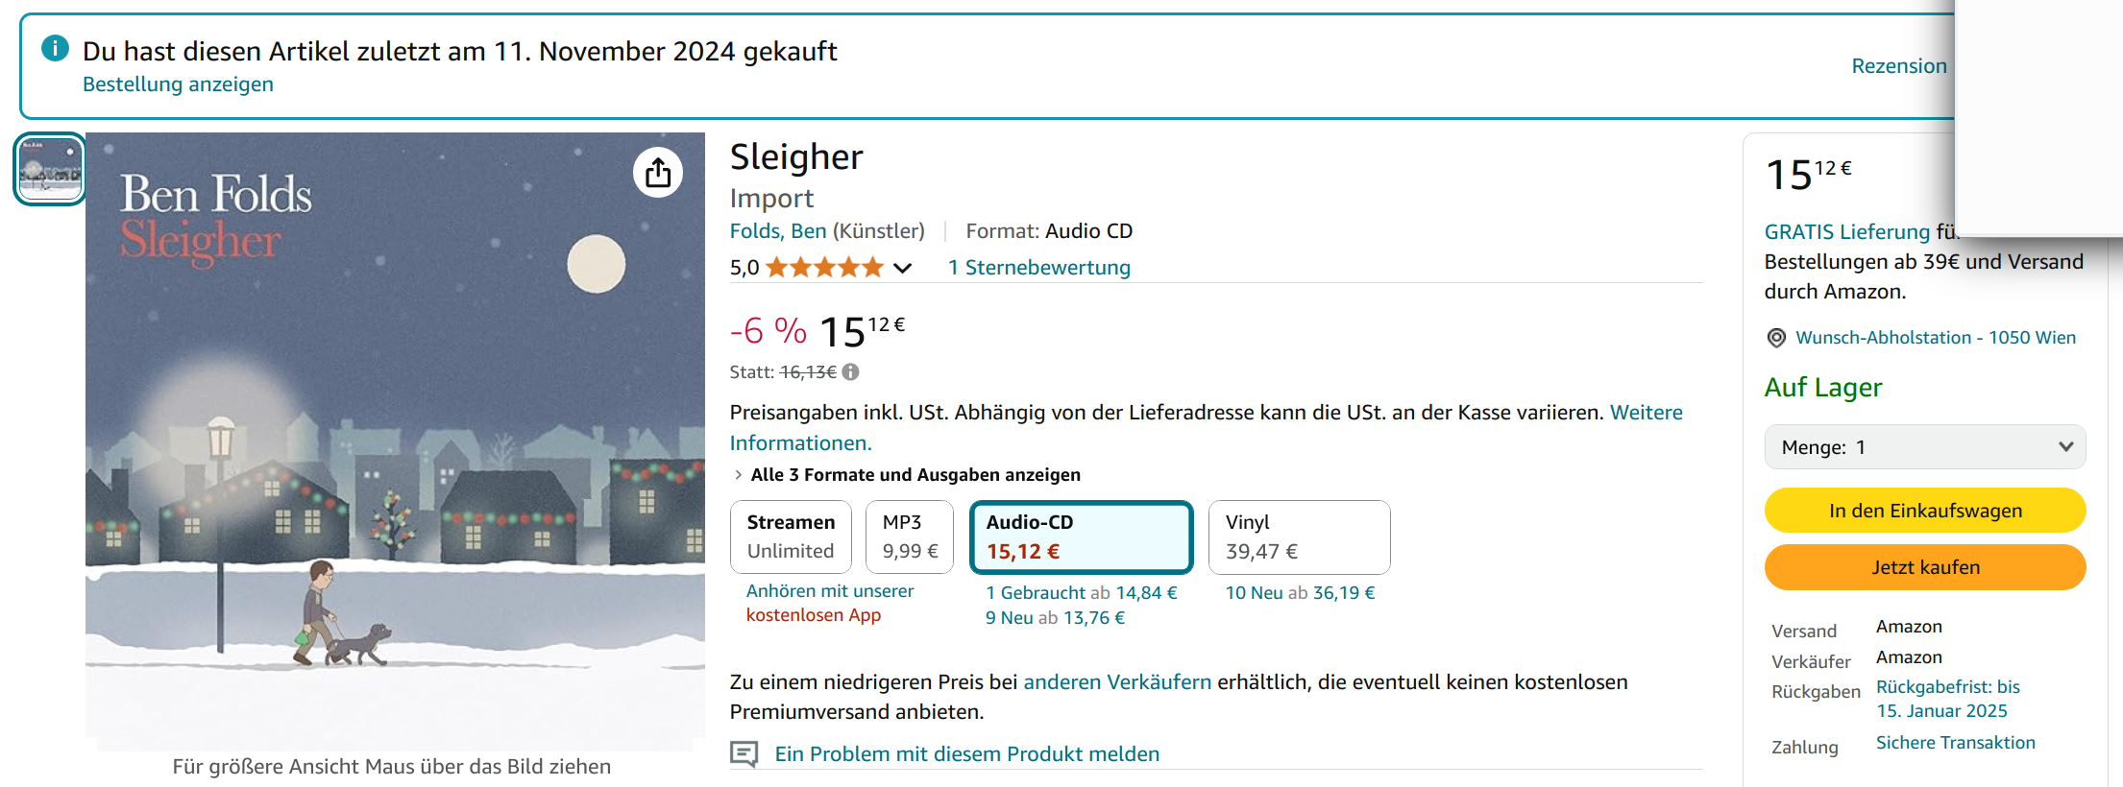Screen dimensions: 2123x787
Task: Choose the Vinyl 39,47 € format
Action: [x=1298, y=537]
